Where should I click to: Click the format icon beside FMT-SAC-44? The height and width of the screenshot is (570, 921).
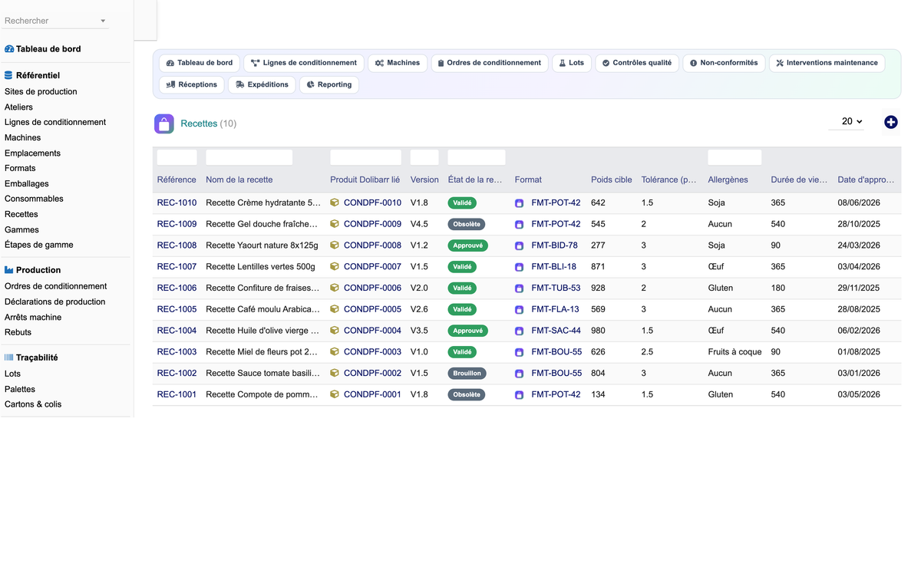click(x=520, y=331)
